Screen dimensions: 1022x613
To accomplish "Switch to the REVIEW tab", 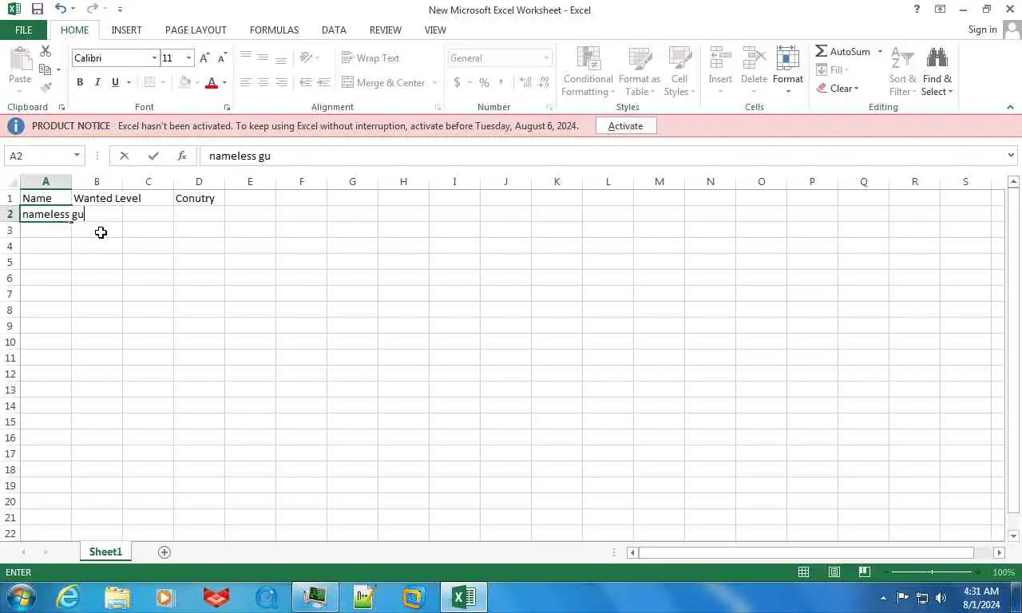I will tap(386, 30).
